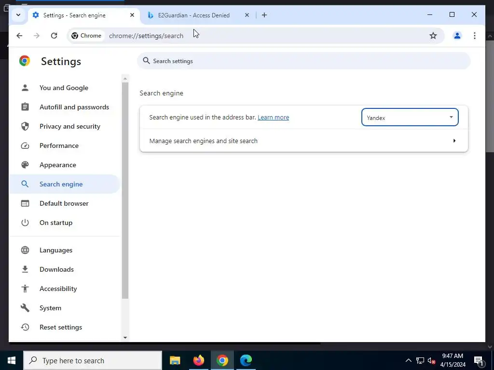Expand Manage search engines and site search
Viewport: 494px width, 370px height.
tap(304, 141)
